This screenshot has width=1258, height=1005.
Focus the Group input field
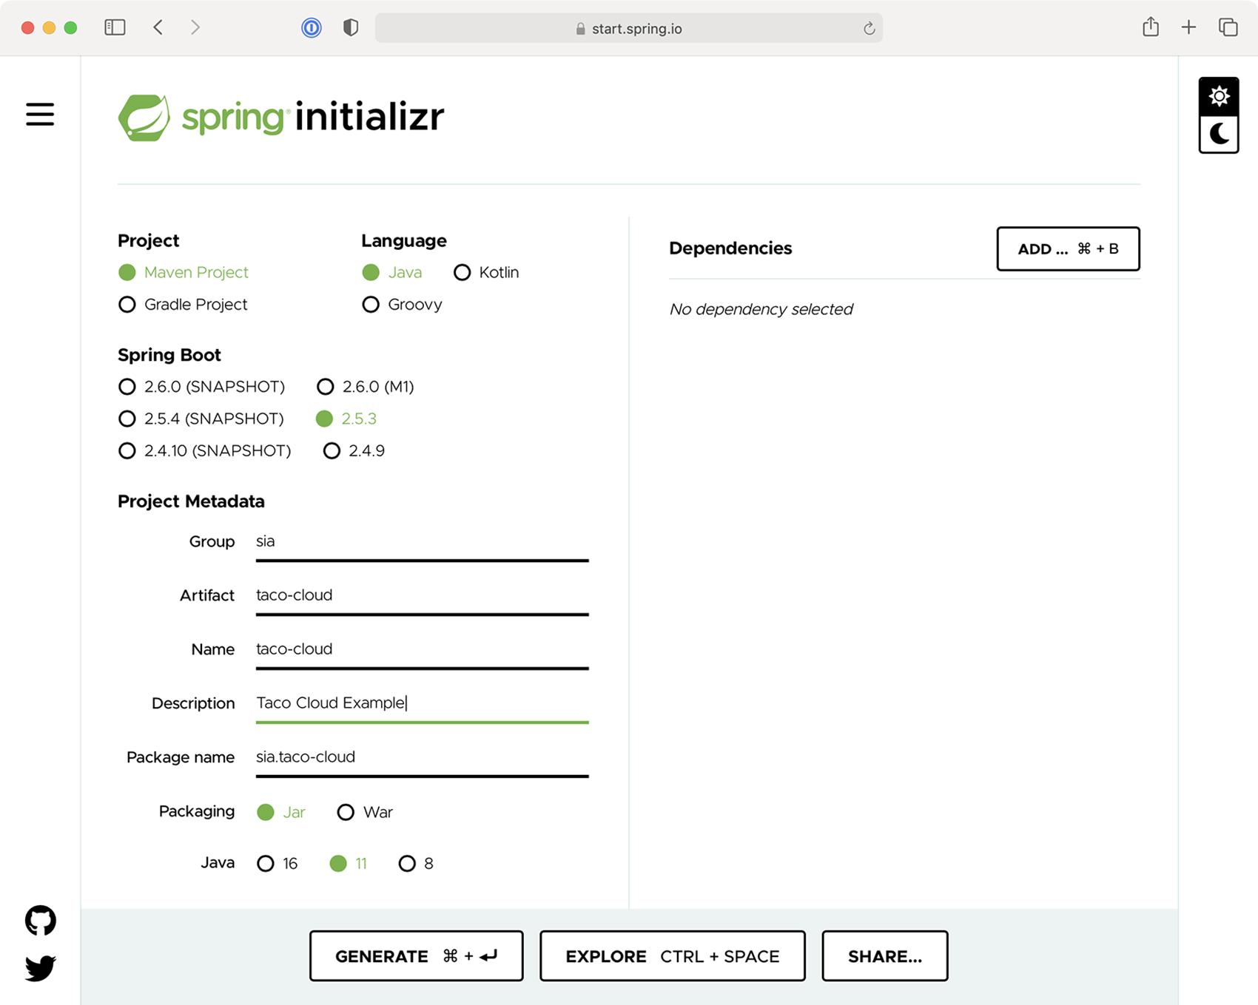point(423,542)
